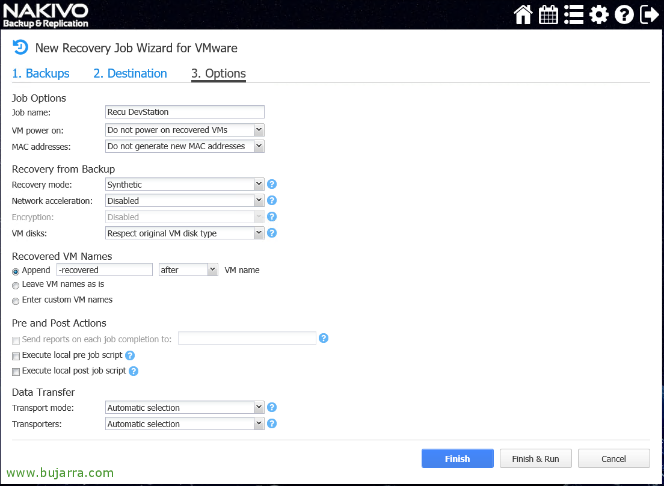Click the VM name label text
664x486 pixels.
(242, 270)
